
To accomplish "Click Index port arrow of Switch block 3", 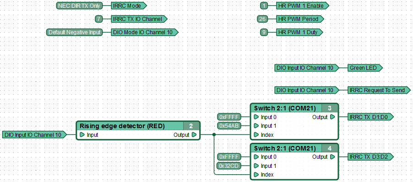I will (x=256, y=135).
